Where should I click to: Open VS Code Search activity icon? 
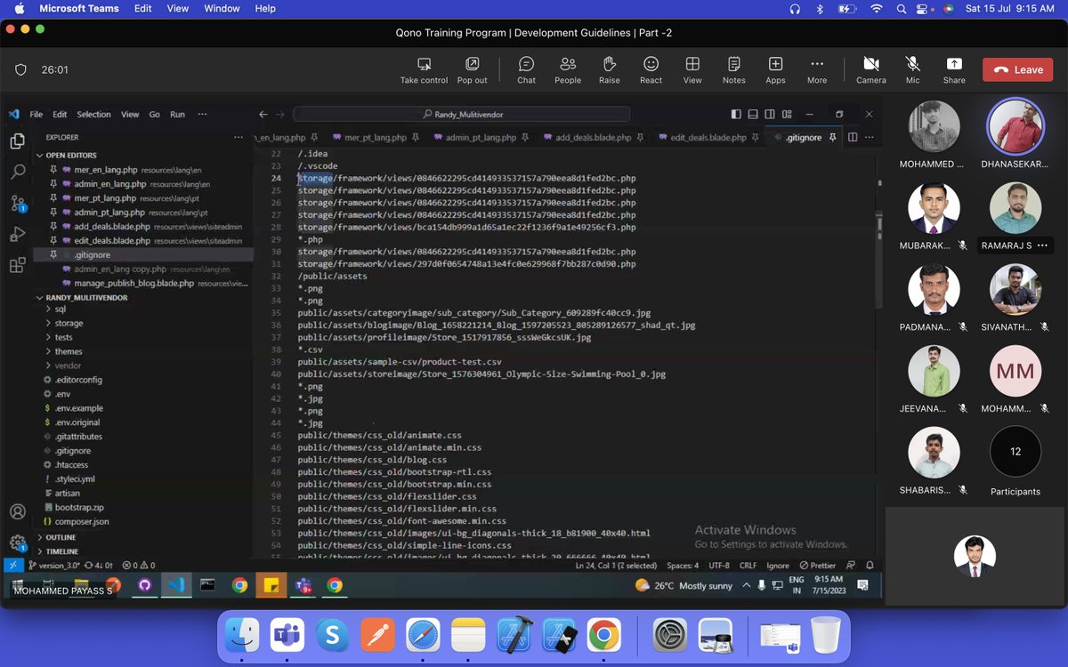[x=17, y=172]
